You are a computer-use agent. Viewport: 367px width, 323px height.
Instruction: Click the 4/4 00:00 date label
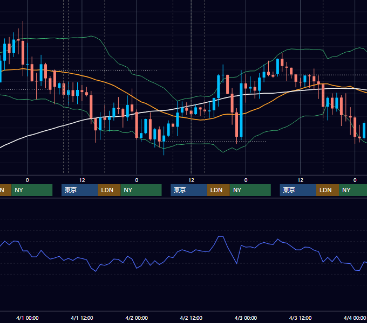tap(355, 318)
